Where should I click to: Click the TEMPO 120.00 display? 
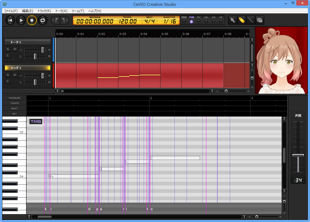point(128,20)
